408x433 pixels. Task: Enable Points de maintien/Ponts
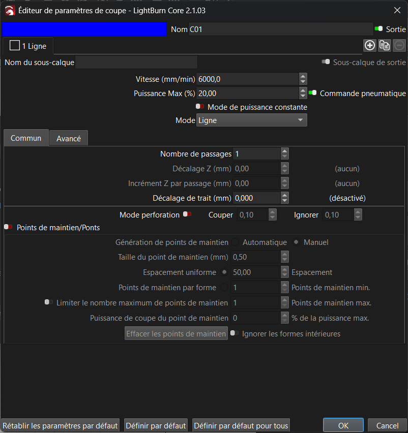coord(8,227)
